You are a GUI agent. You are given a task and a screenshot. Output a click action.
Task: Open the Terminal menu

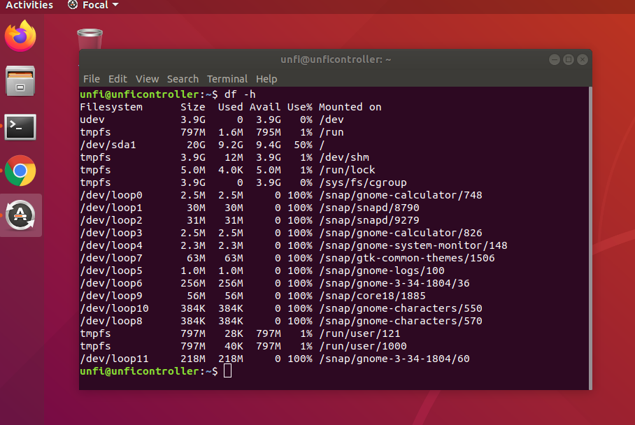click(227, 79)
